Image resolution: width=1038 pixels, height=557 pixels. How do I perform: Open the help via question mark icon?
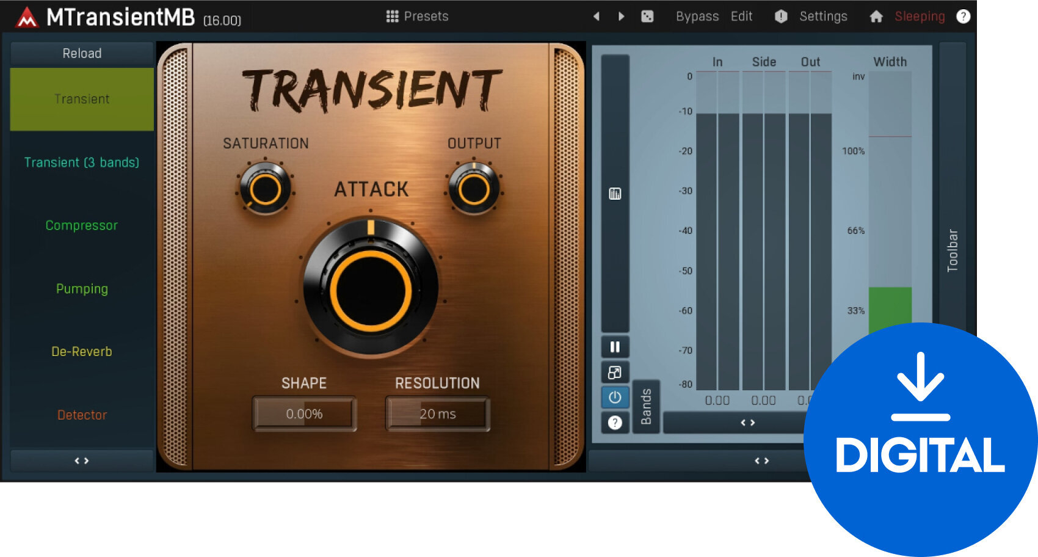964,16
